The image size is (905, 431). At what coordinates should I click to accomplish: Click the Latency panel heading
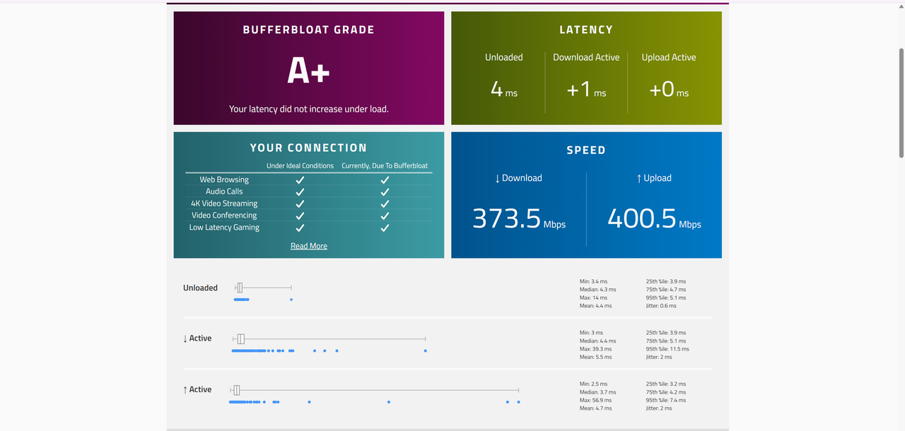[x=586, y=30]
